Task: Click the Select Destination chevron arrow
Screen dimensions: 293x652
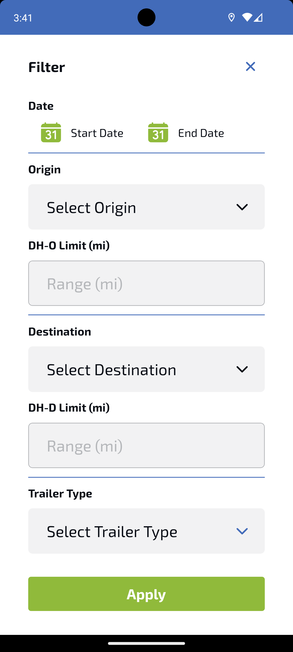Action: click(x=242, y=369)
